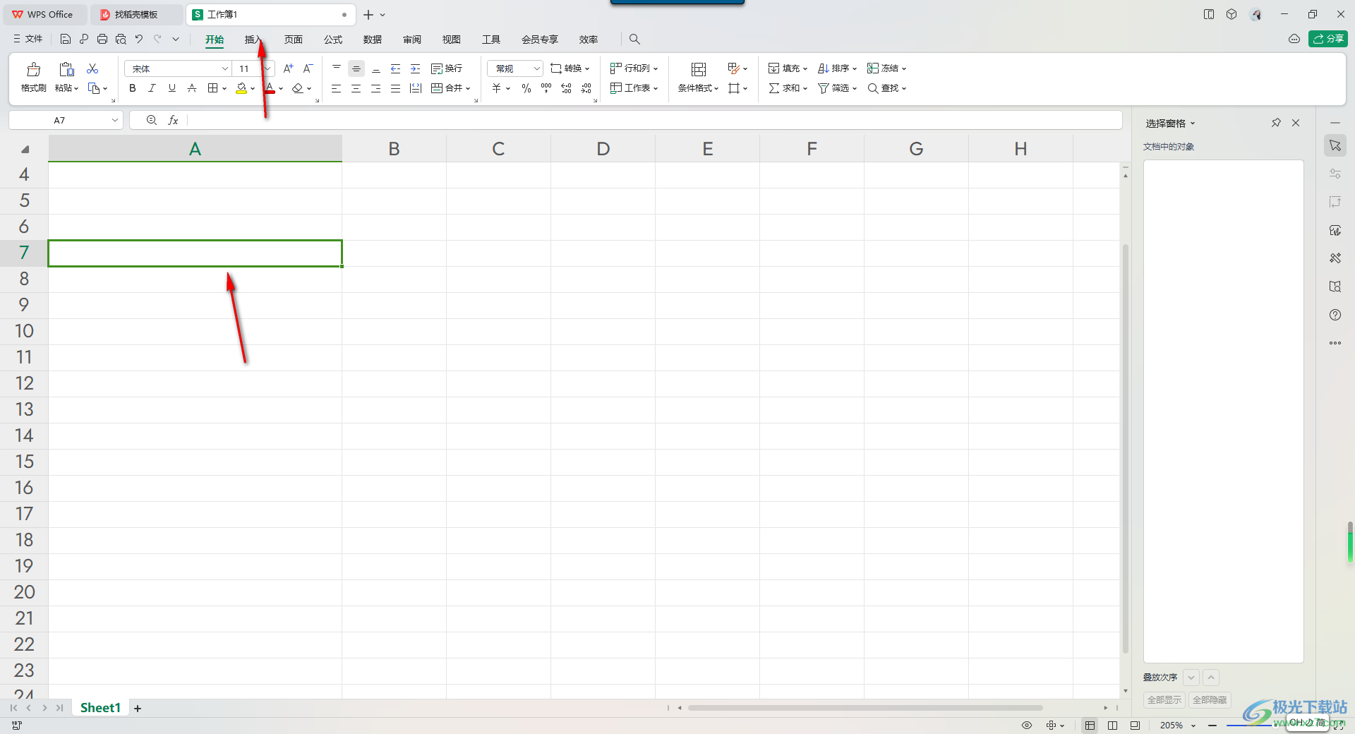Click the thousands separator icon
The width and height of the screenshot is (1355, 734).
tap(546, 88)
